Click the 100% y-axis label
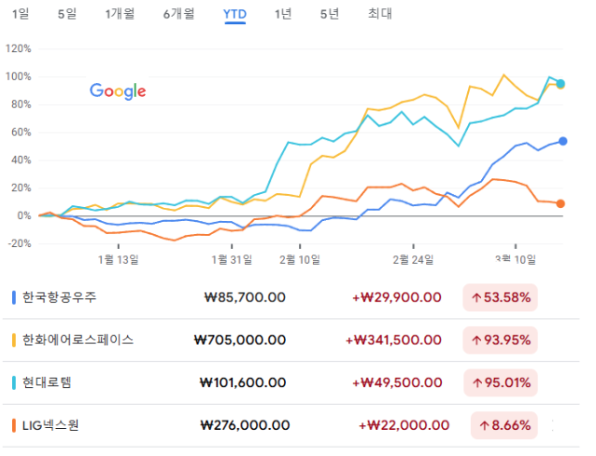Image resolution: width=596 pixels, height=456 pixels. click(19, 76)
